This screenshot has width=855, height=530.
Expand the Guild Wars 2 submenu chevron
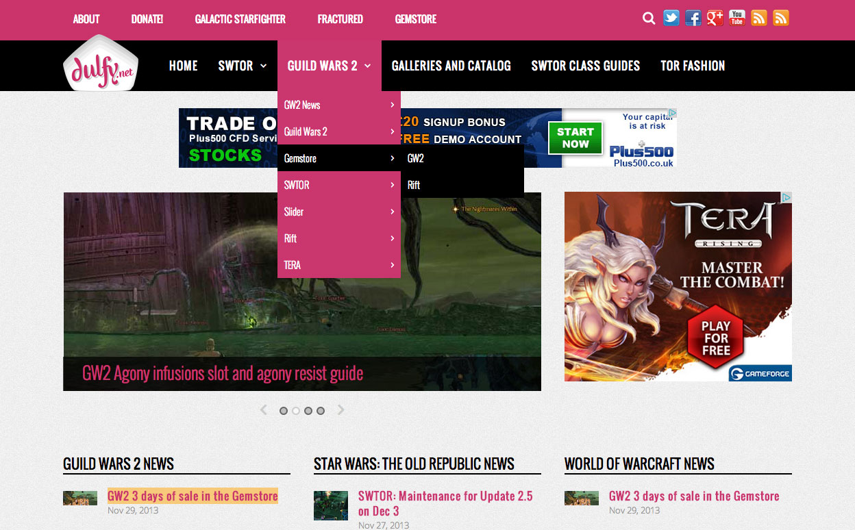[392, 131]
